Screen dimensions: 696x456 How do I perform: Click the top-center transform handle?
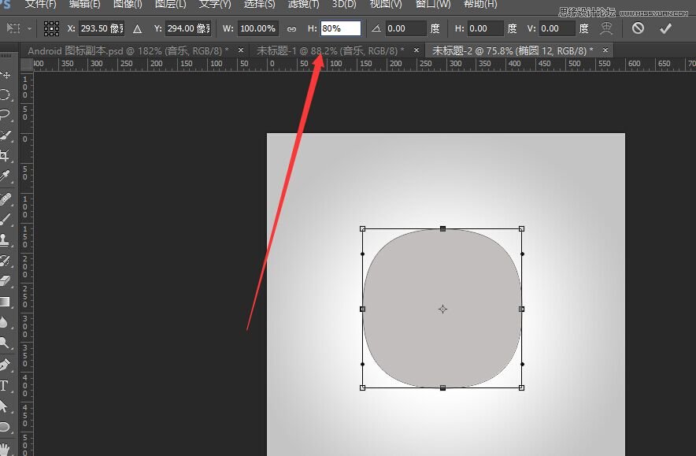coord(442,228)
